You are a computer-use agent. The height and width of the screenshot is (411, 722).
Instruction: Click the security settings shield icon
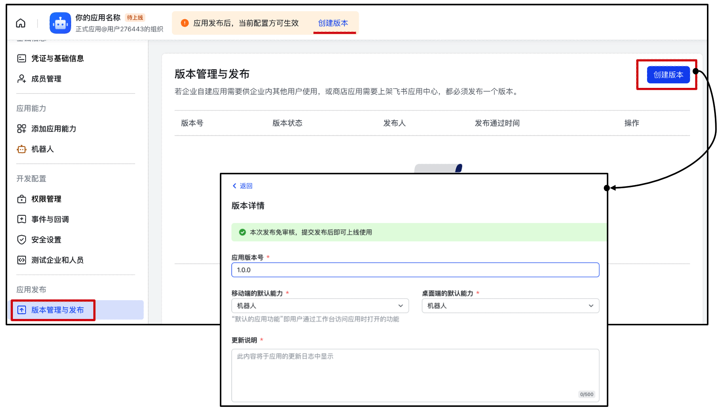pos(21,240)
